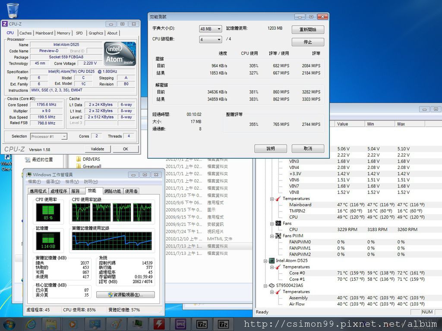Open the 檢視(V) menu in Task Manager
Viewport: 442px width, 331px height.
[72, 182]
